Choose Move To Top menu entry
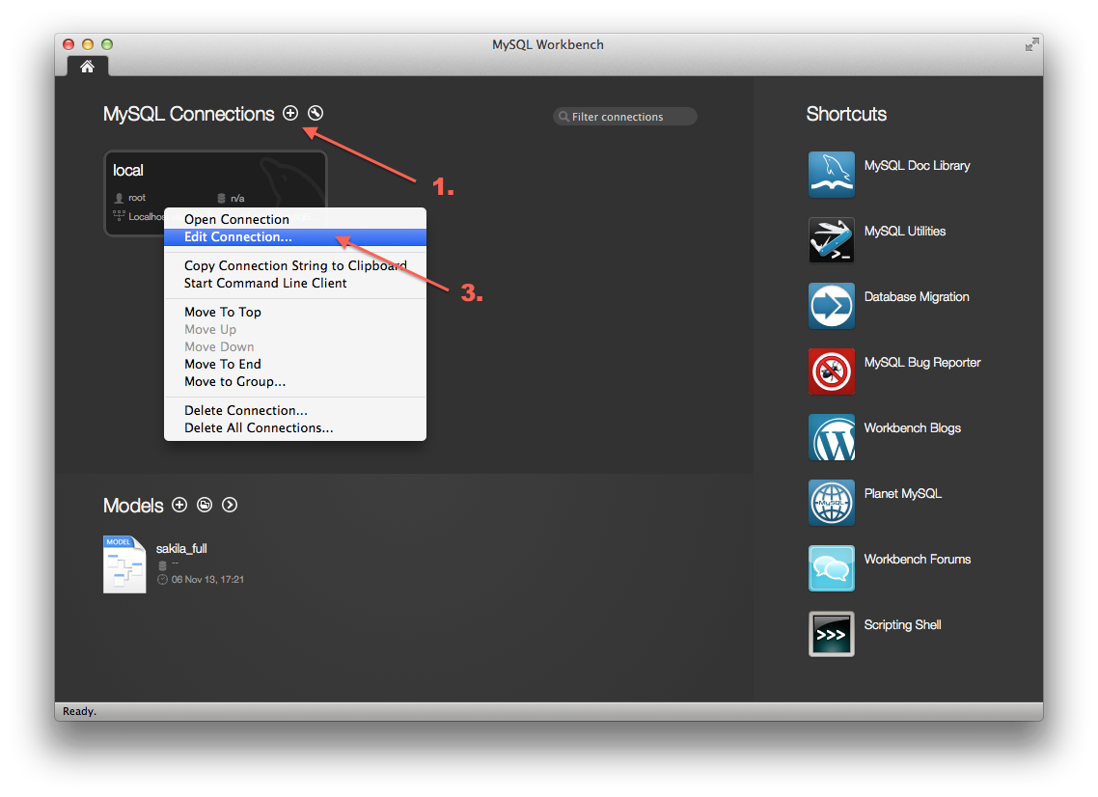The height and width of the screenshot is (797, 1098). pos(295,312)
